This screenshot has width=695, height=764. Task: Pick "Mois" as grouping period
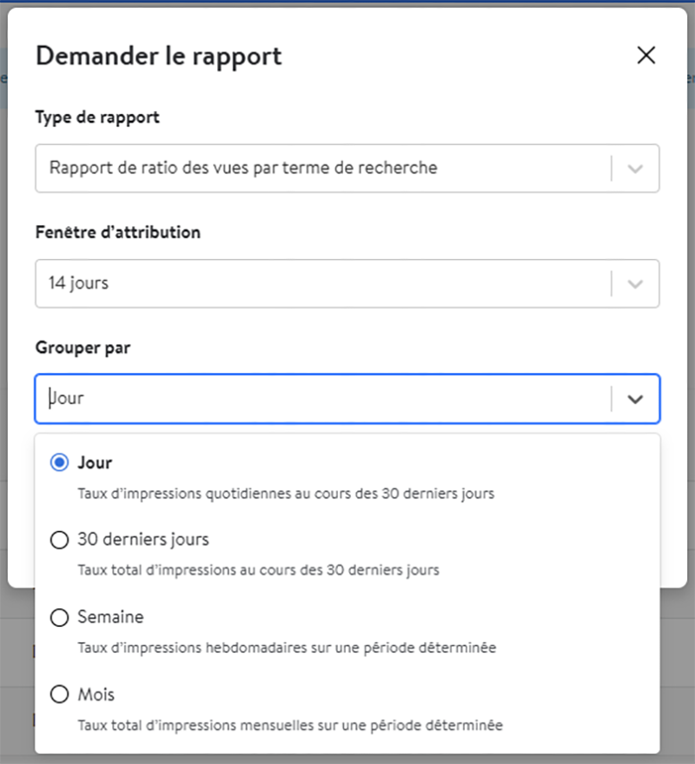click(x=58, y=694)
